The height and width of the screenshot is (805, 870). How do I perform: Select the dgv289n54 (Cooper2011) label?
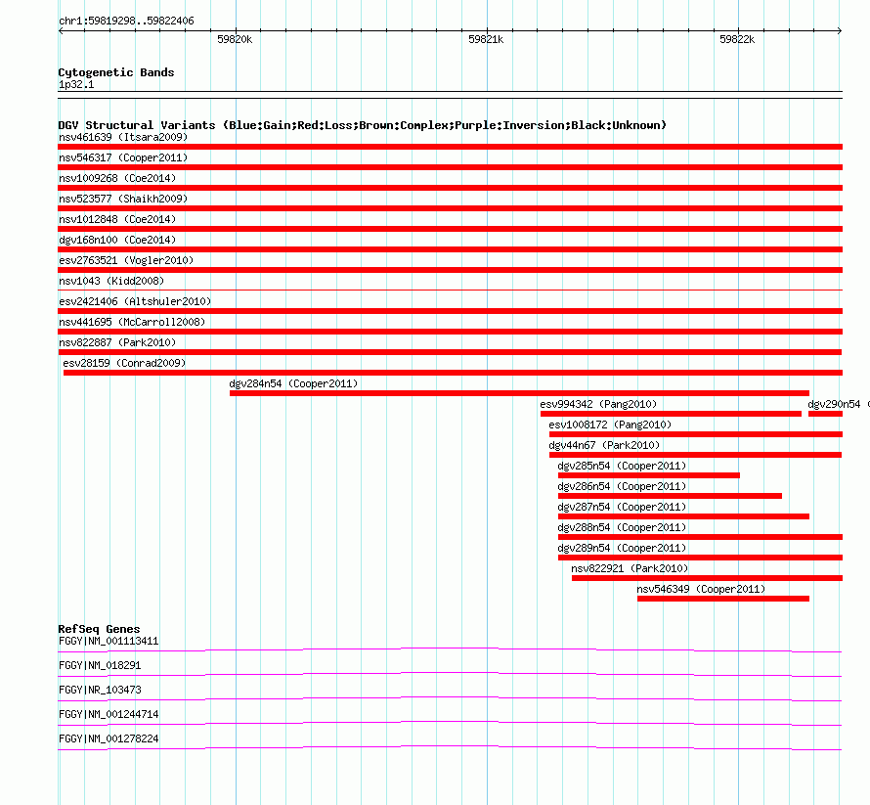pyautogui.click(x=622, y=548)
